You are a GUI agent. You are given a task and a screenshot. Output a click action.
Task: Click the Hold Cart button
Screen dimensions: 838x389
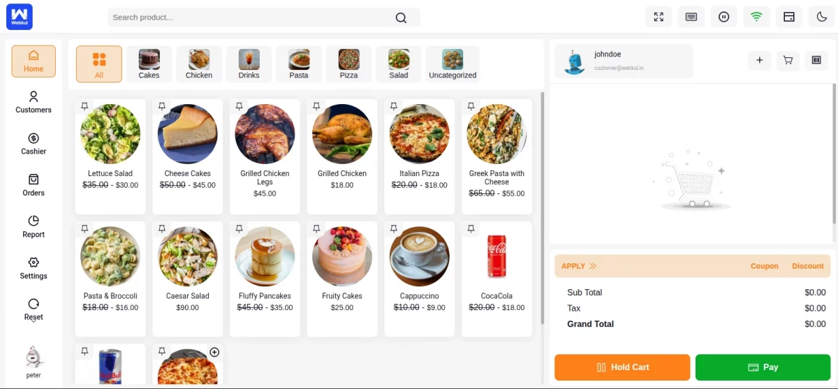click(622, 367)
